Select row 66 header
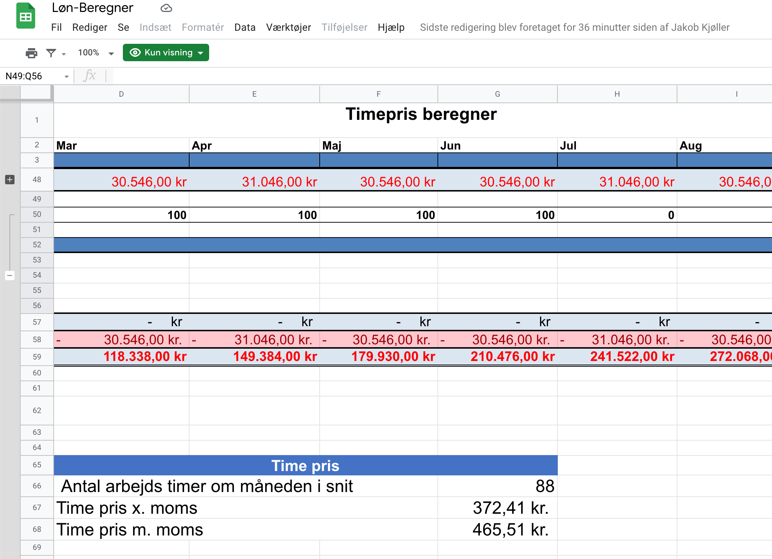Screen dimensions: 772x559 coord(37,486)
